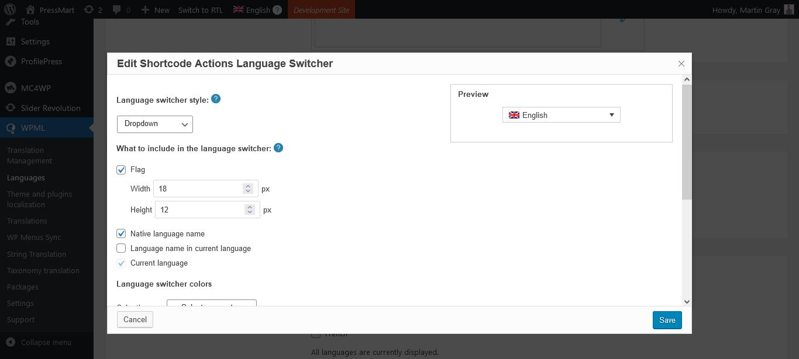Click help icon beside Language switcher style
This screenshot has height=359, width=799.
pos(216,99)
